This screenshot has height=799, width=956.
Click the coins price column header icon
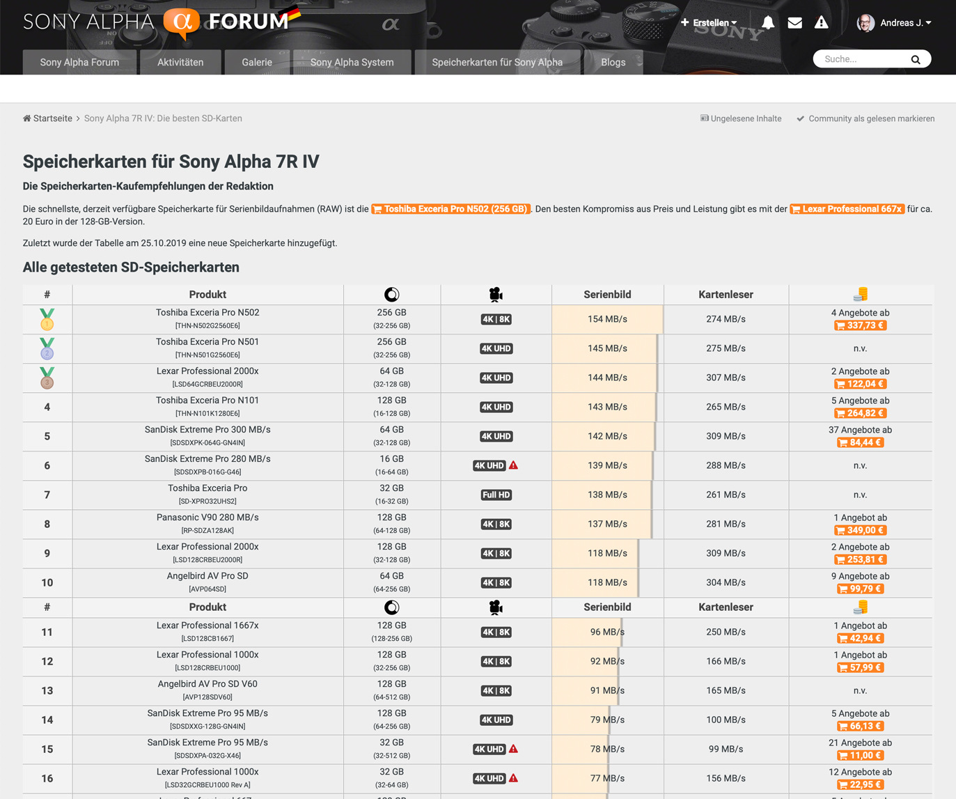[x=861, y=295]
